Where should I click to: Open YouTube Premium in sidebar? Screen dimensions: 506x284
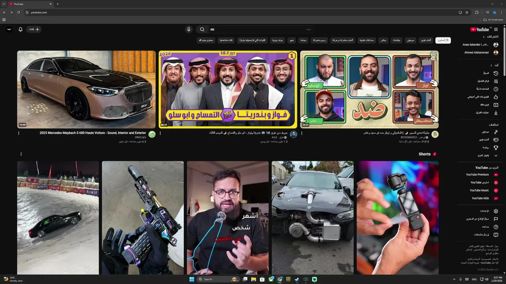[x=482, y=175]
